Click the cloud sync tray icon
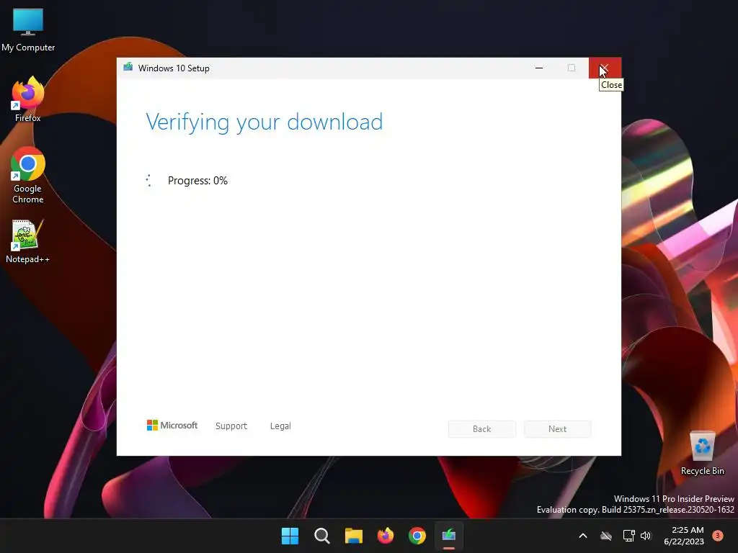The image size is (738, 553). point(606,536)
